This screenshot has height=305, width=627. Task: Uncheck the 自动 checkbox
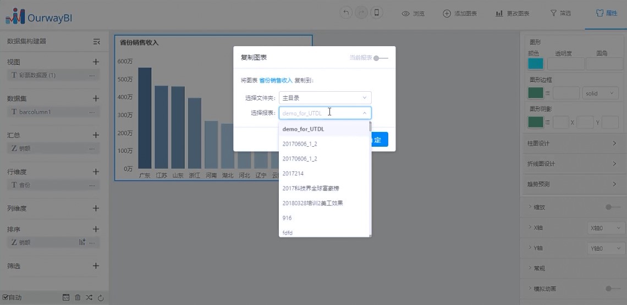pyautogui.click(x=5, y=297)
